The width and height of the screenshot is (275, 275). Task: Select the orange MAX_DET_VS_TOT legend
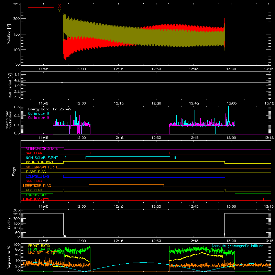pyautogui.click(x=42, y=253)
